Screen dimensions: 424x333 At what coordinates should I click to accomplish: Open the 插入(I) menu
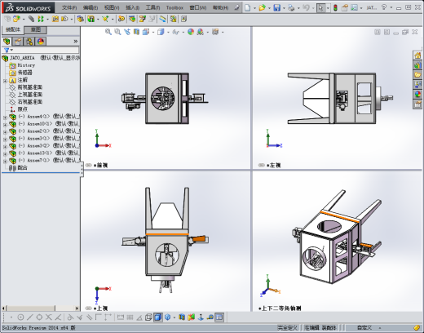pos(133,7)
